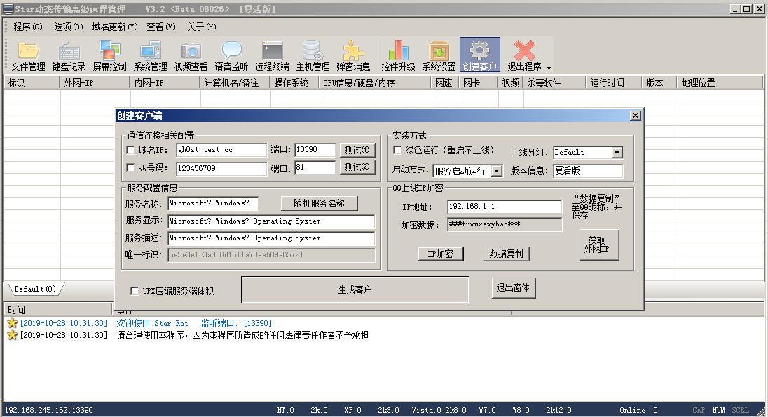768x417 pixels.
Task: Start 语音监听 voice monitoring
Action: tap(231, 55)
